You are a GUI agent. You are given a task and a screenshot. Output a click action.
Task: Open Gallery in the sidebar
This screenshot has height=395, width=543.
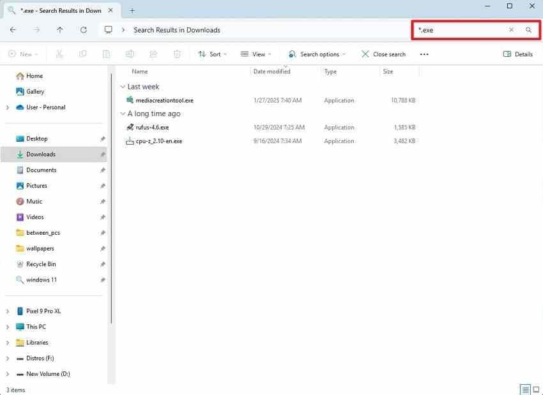[35, 92]
